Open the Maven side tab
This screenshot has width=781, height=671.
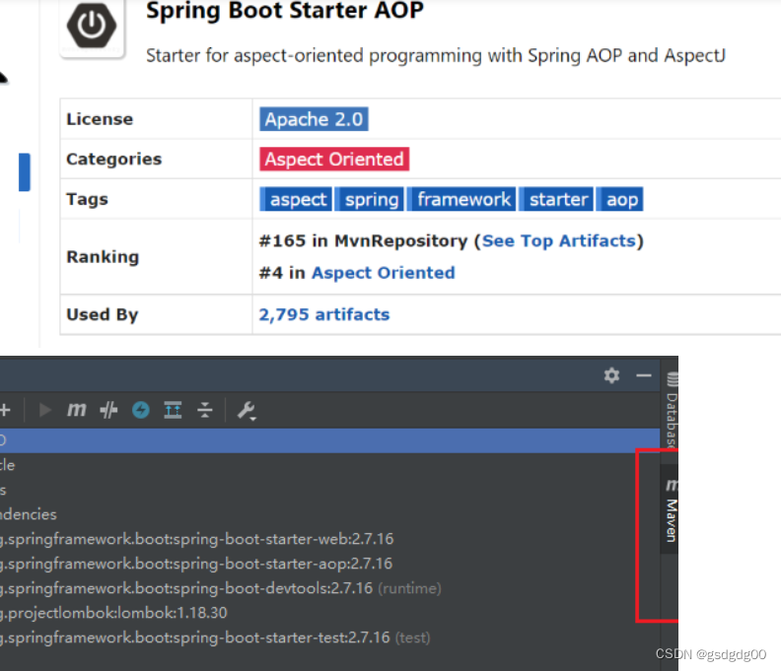(x=671, y=510)
